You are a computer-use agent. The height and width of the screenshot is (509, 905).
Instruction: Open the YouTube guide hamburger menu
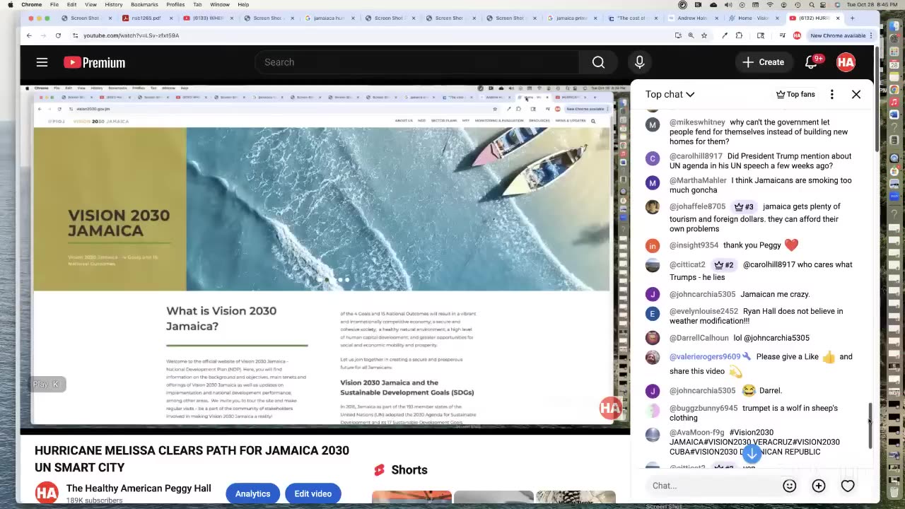click(42, 62)
